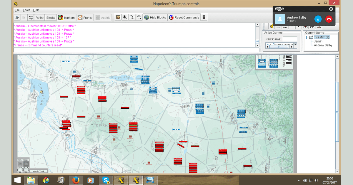Image resolution: width=353 pixels, height=185 pixels.
Task: Switch to the France side
Action: (x=85, y=17)
